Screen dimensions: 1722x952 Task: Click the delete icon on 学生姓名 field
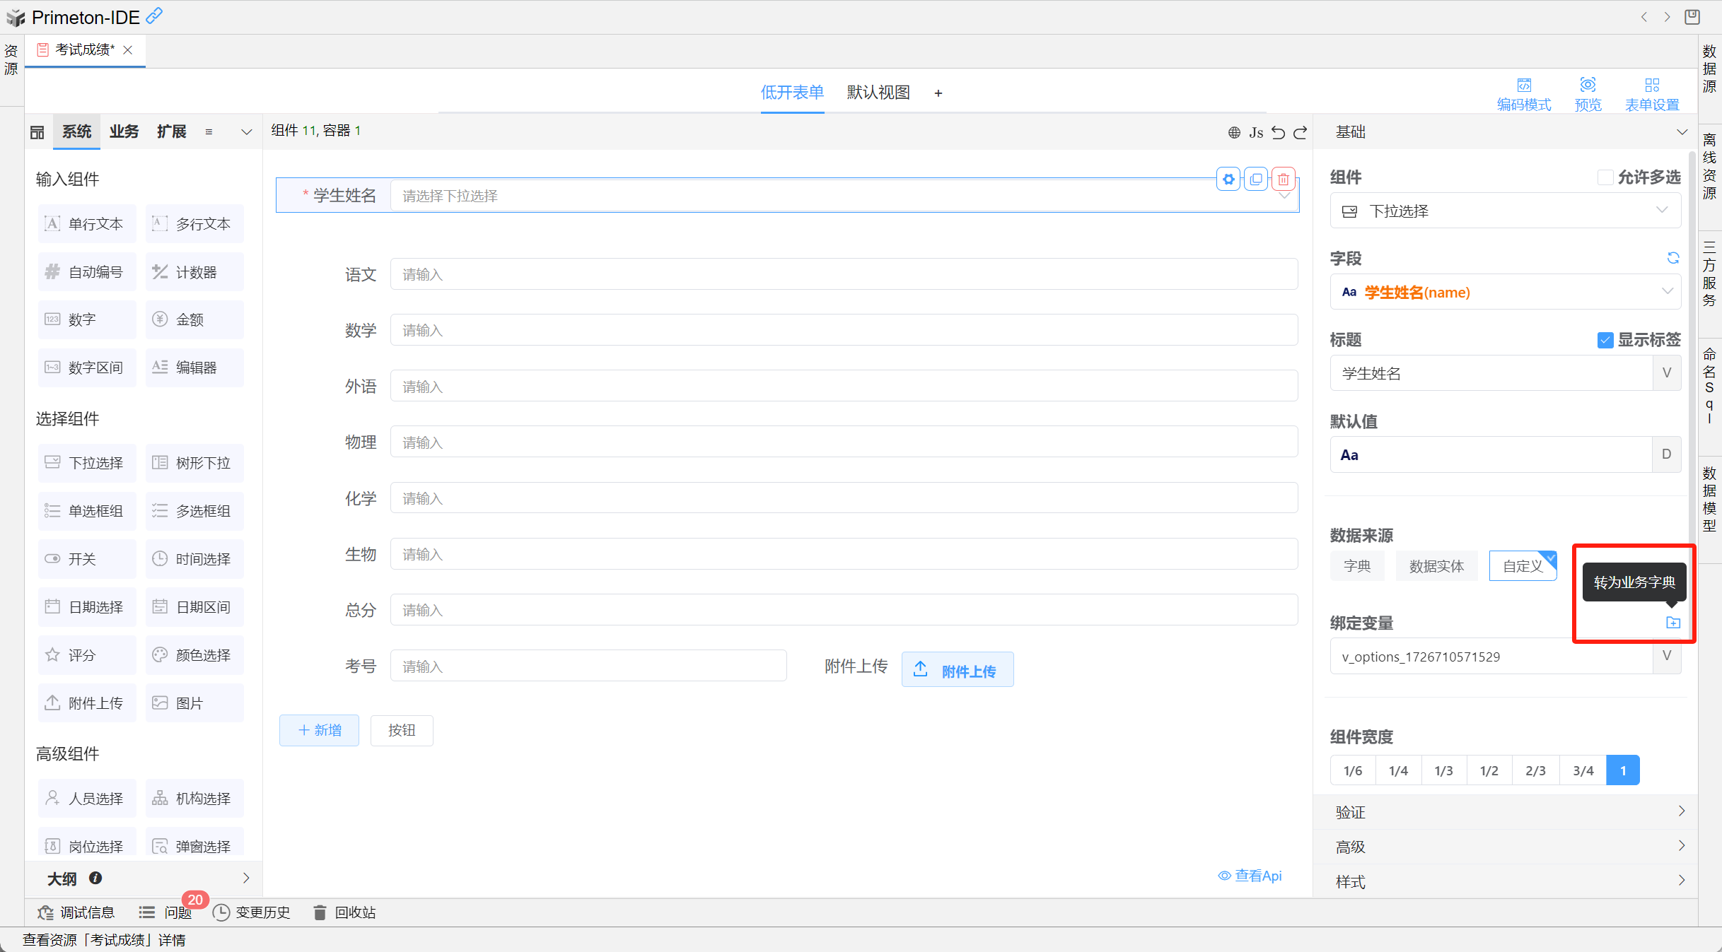click(1283, 179)
